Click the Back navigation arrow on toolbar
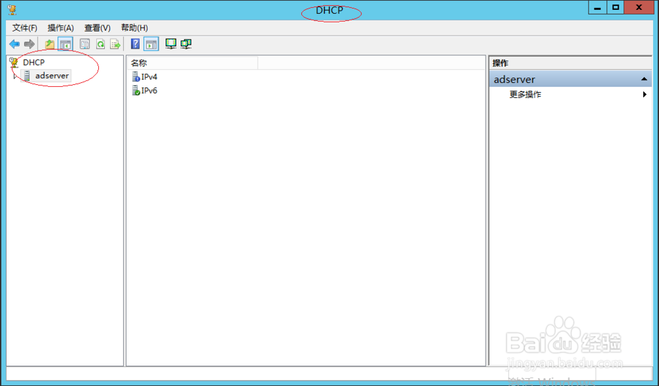659x386 pixels. 14,43
